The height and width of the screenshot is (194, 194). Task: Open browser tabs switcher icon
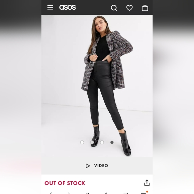(125, 193)
